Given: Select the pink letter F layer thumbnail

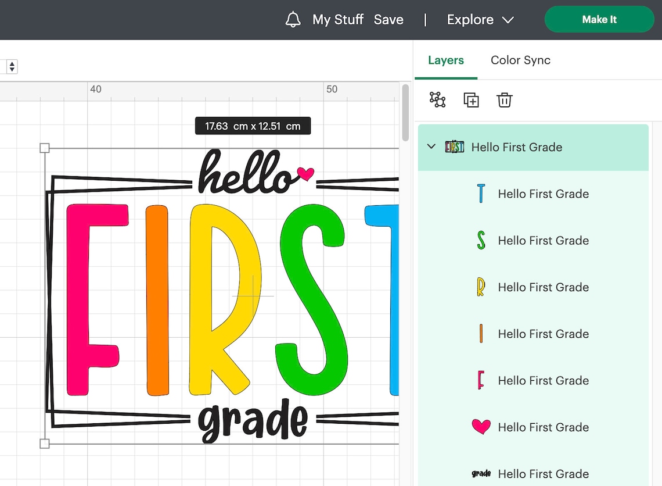Looking at the screenshot, I should coord(480,380).
